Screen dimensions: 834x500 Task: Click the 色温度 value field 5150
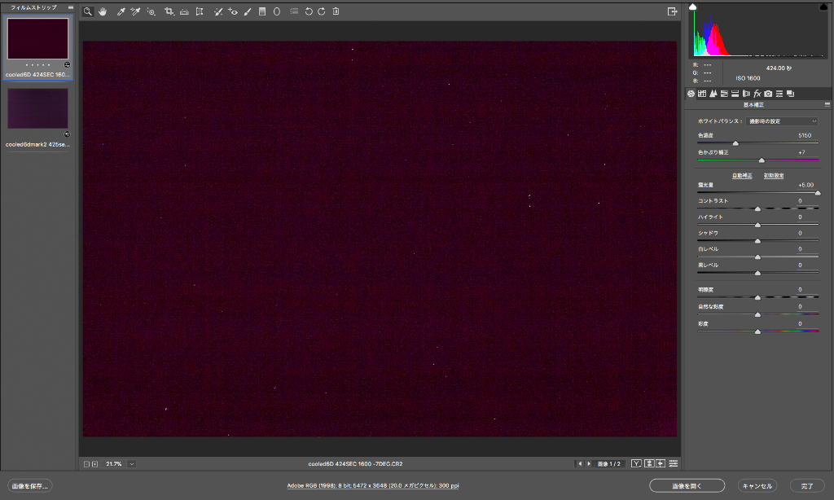(x=805, y=136)
